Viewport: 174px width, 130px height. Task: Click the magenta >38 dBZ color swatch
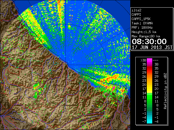pyautogui.click(x=150, y=60)
